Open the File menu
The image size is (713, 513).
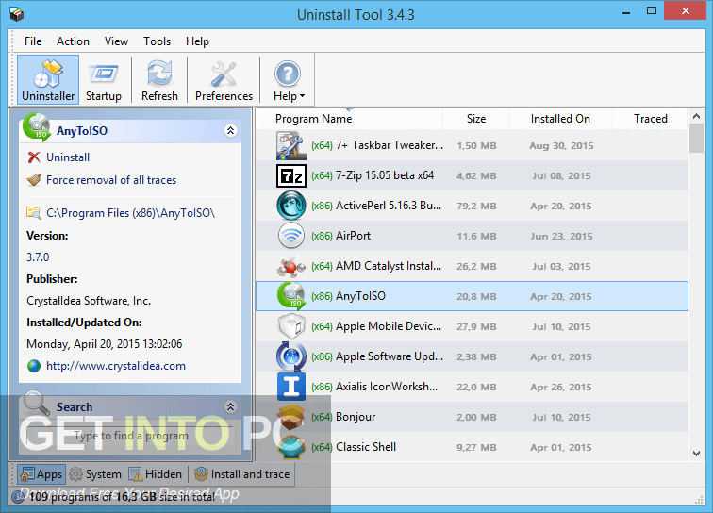point(33,41)
